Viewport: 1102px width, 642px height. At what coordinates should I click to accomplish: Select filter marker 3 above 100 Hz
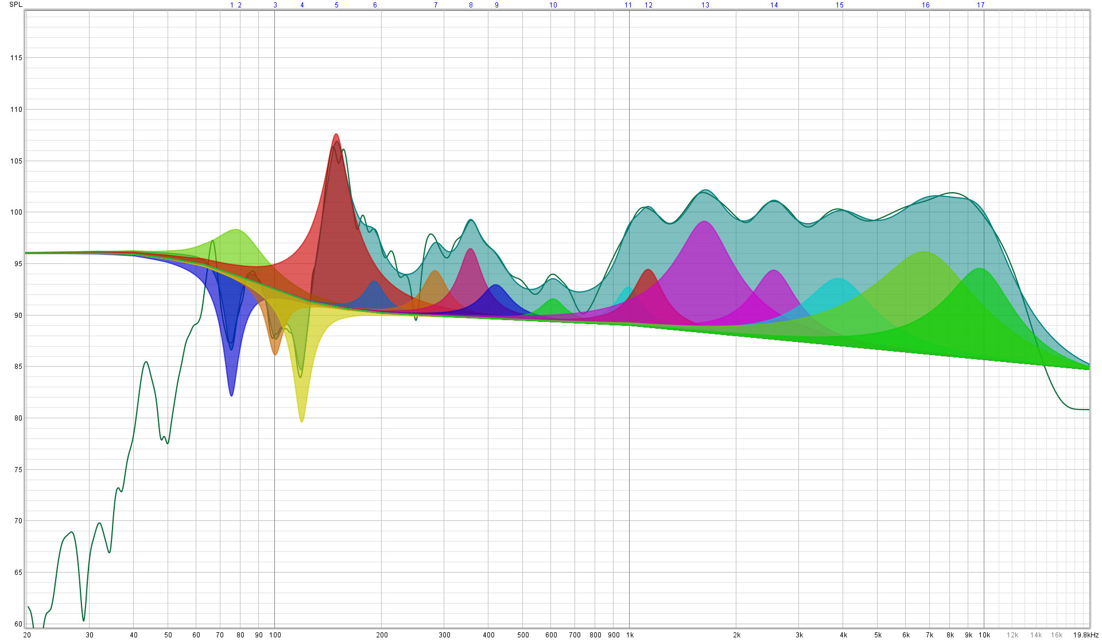[275, 5]
